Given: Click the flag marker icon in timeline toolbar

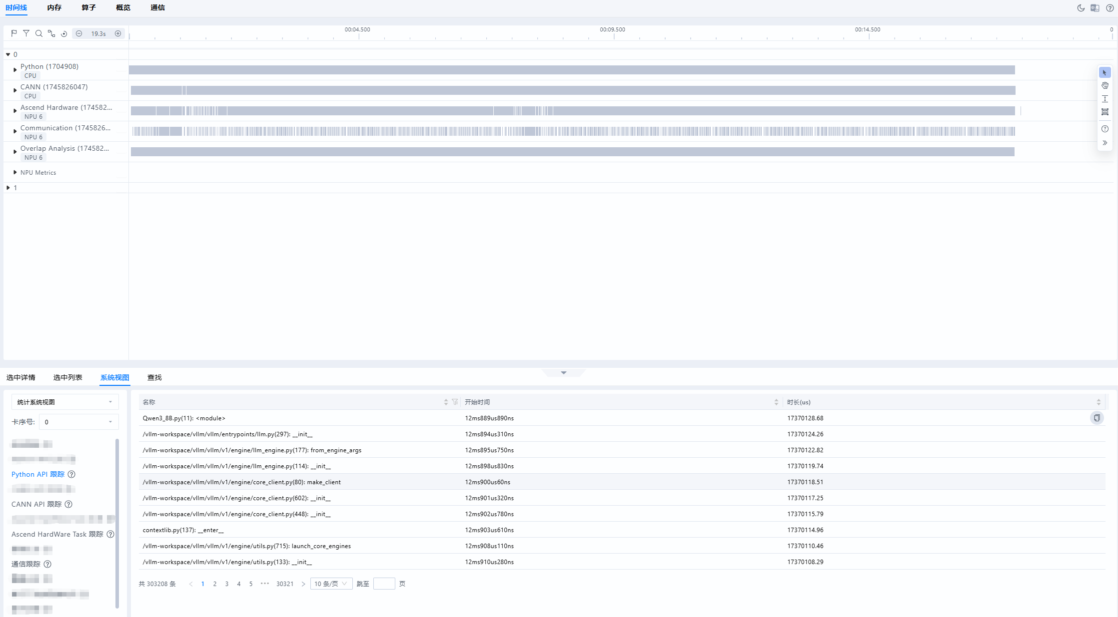Looking at the screenshot, I should point(14,33).
